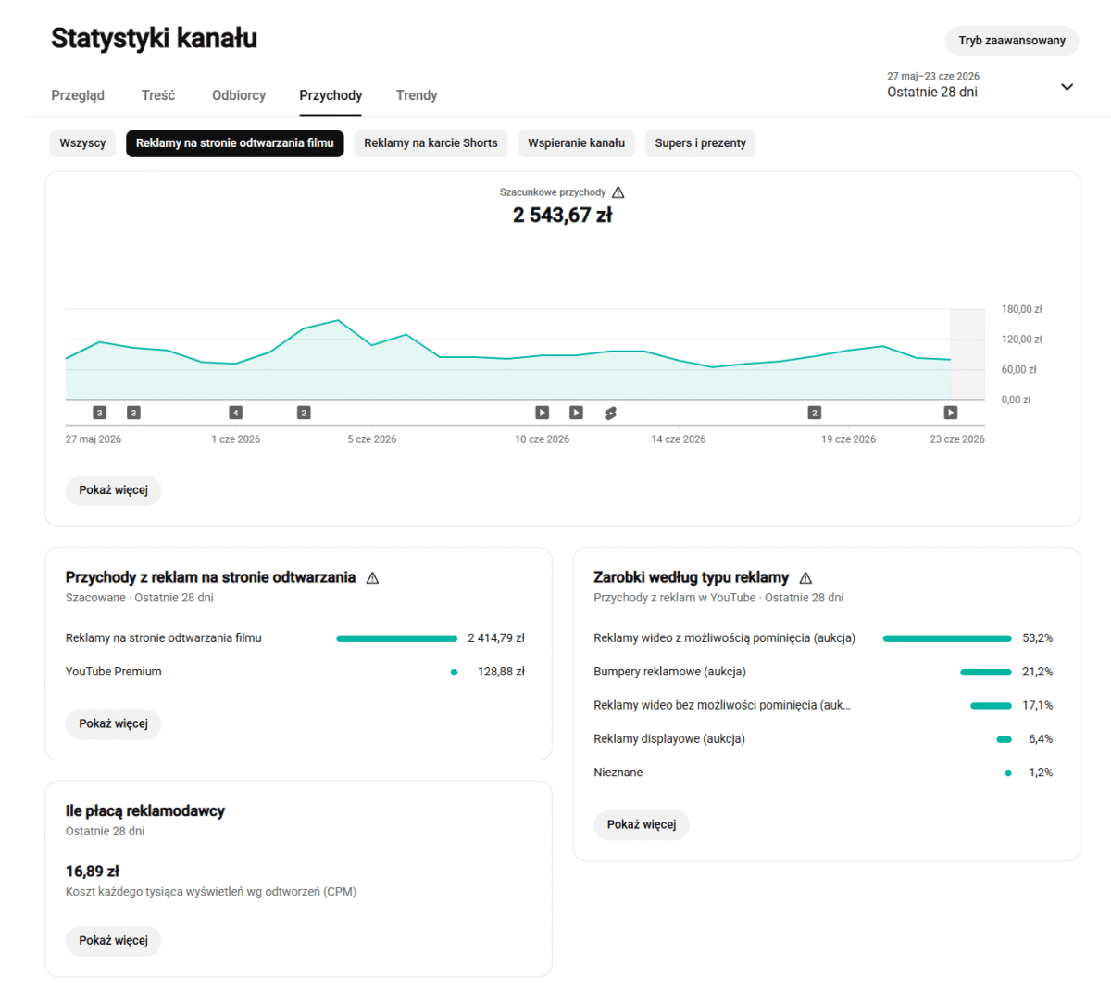Screen dimensions: 1111x989
Task: Click the Tryb zaawansowany button
Action: [1012, 41]
